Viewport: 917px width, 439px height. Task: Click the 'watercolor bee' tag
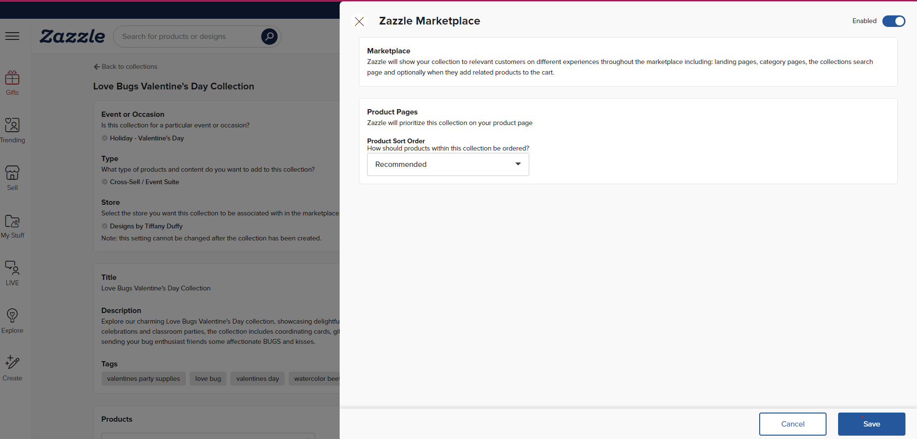314,379
